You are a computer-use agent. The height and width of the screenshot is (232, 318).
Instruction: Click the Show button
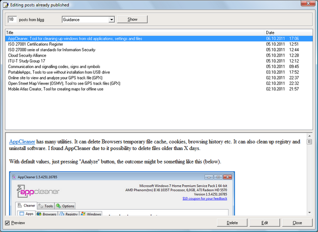(x=132, y=19)
